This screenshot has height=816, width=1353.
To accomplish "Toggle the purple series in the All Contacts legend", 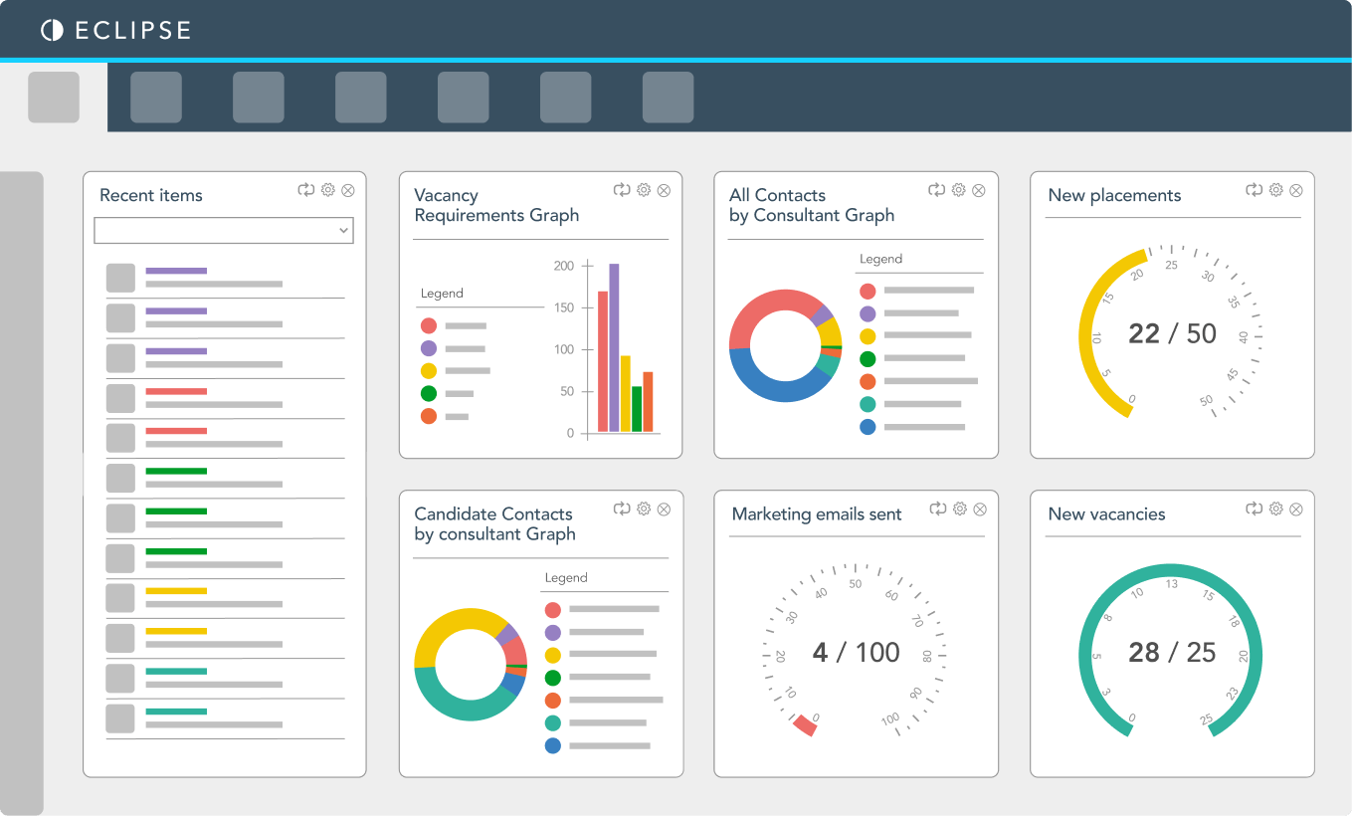I will click(867, 312).
